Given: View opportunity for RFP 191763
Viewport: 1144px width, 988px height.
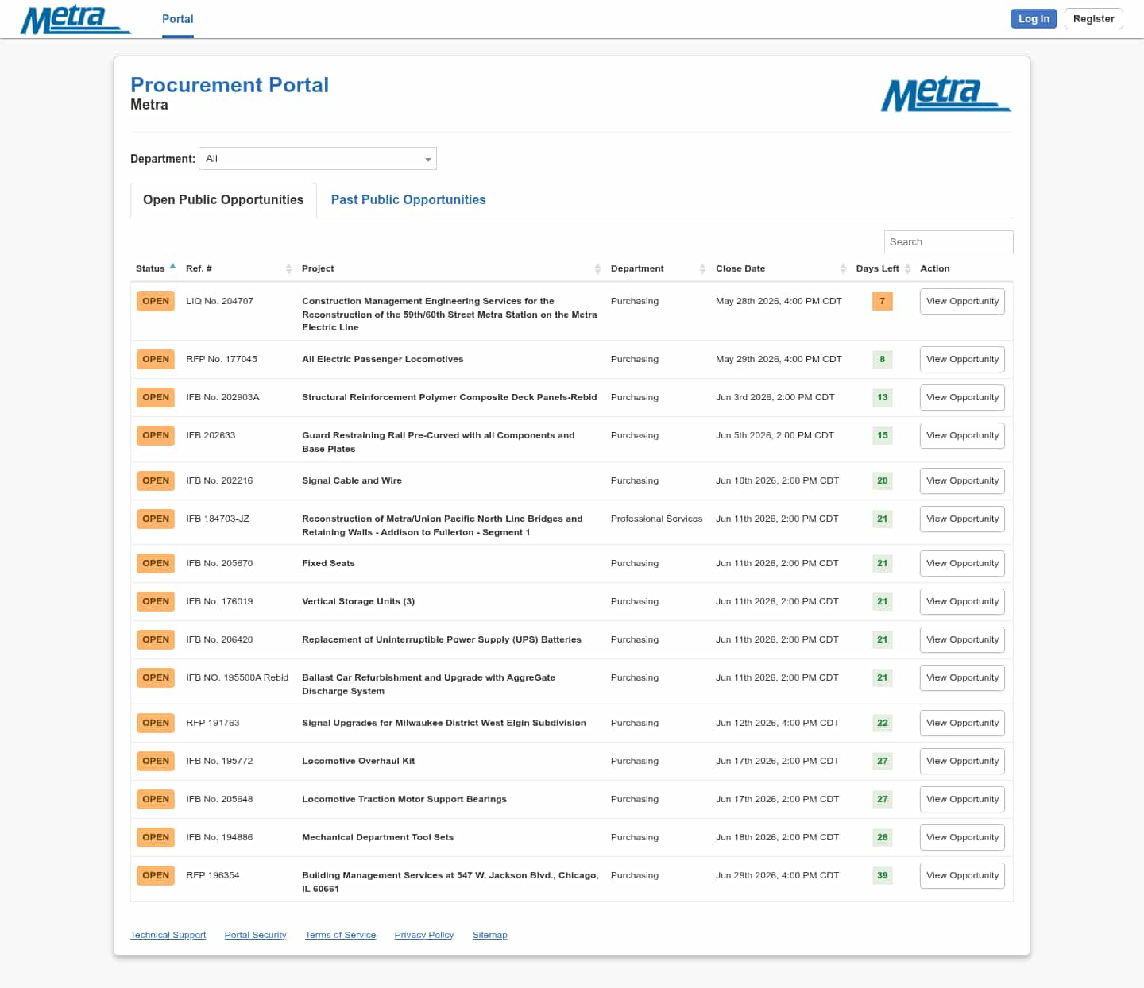Looking at the screenshot, I should [x=962, y=724].
